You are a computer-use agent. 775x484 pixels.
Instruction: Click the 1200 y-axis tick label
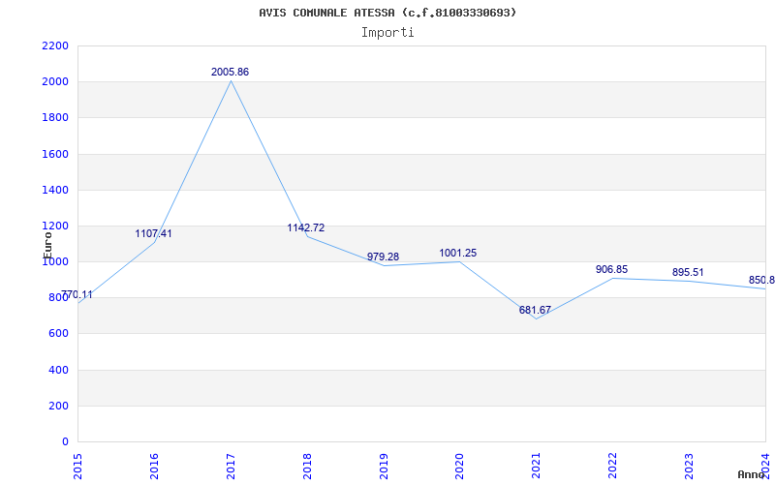[x=55, y=227]
